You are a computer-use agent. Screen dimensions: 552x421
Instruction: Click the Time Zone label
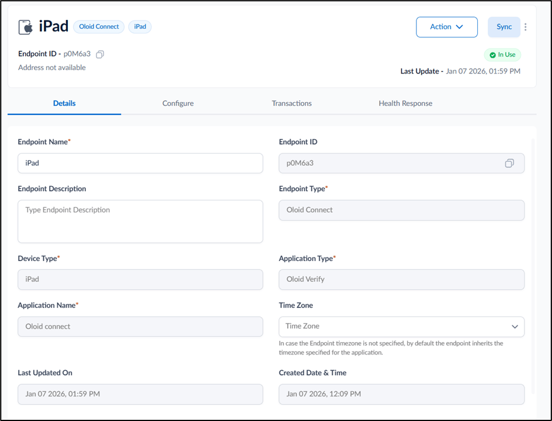tap(296, 305)
